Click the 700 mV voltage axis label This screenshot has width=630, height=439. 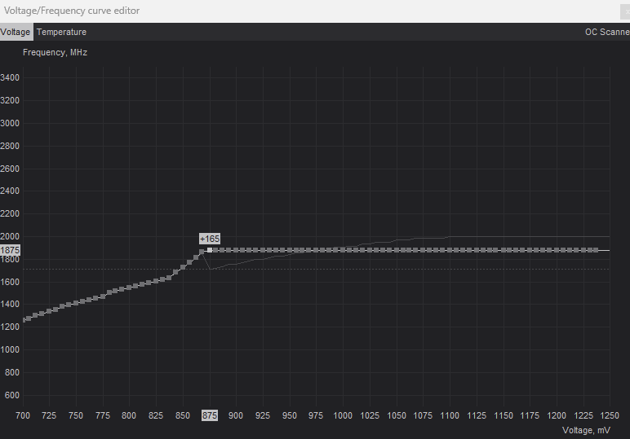pos(23,415)
